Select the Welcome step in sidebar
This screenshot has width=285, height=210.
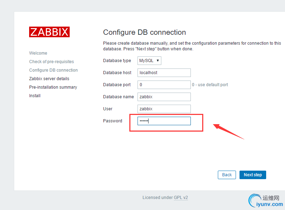tap(38, 53)
